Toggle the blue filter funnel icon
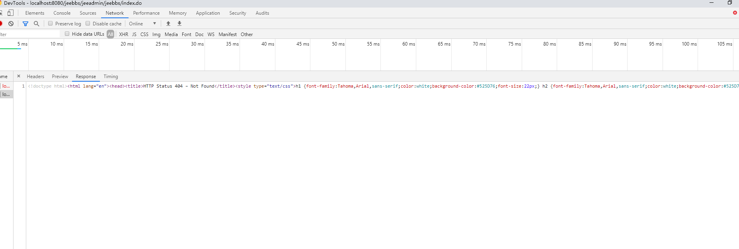 25,24
